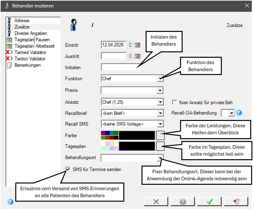
Task: Click the printer icon button
Action: point(183,202)
